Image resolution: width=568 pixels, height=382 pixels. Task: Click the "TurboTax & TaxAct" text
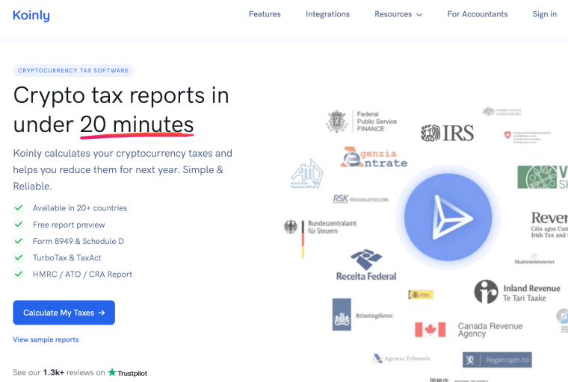click(67, 257)
